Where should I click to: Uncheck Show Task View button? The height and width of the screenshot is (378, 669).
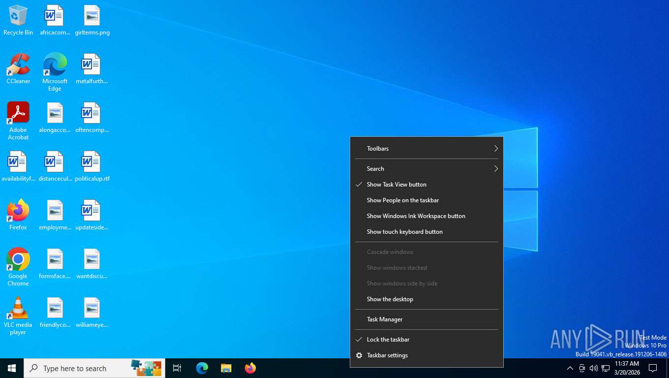pyautogui.click(x=426, y=185)
